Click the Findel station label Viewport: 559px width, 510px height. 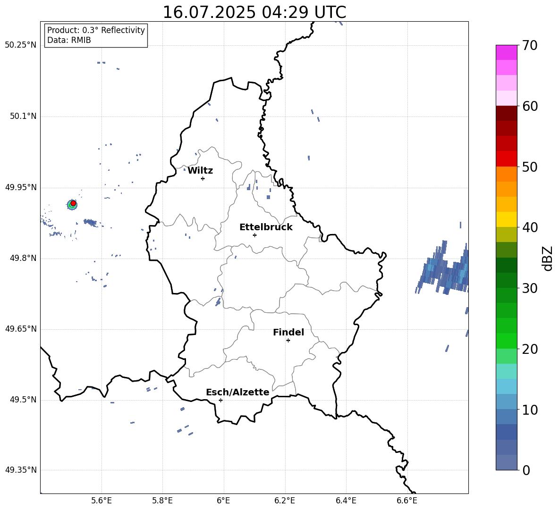tap(288, 332)
